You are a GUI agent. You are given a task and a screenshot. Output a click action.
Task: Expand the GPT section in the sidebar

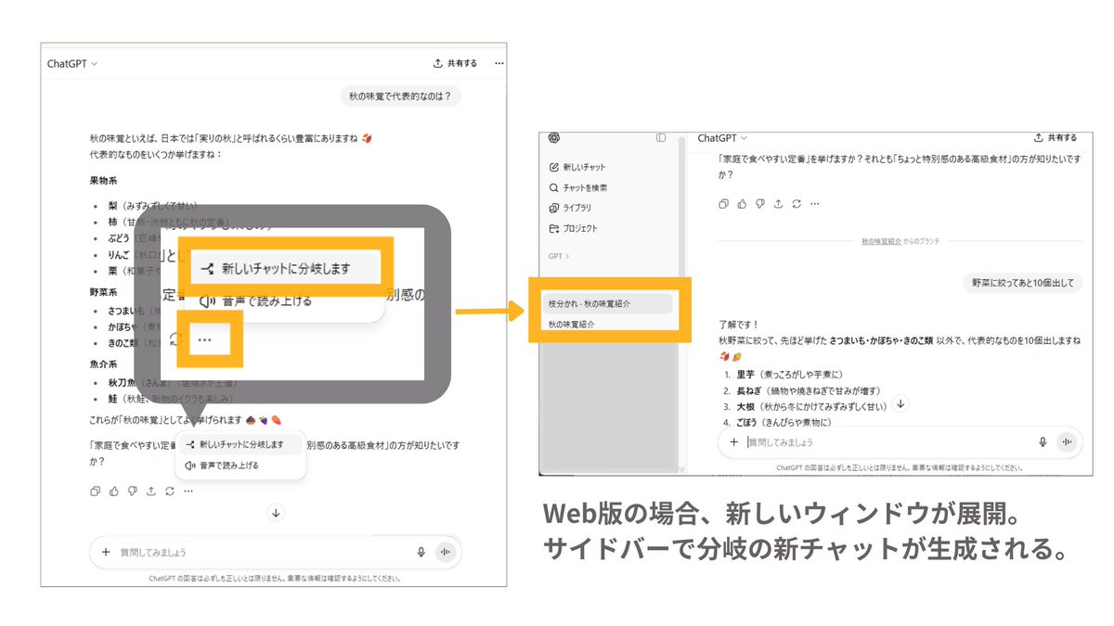pos(559,256)
